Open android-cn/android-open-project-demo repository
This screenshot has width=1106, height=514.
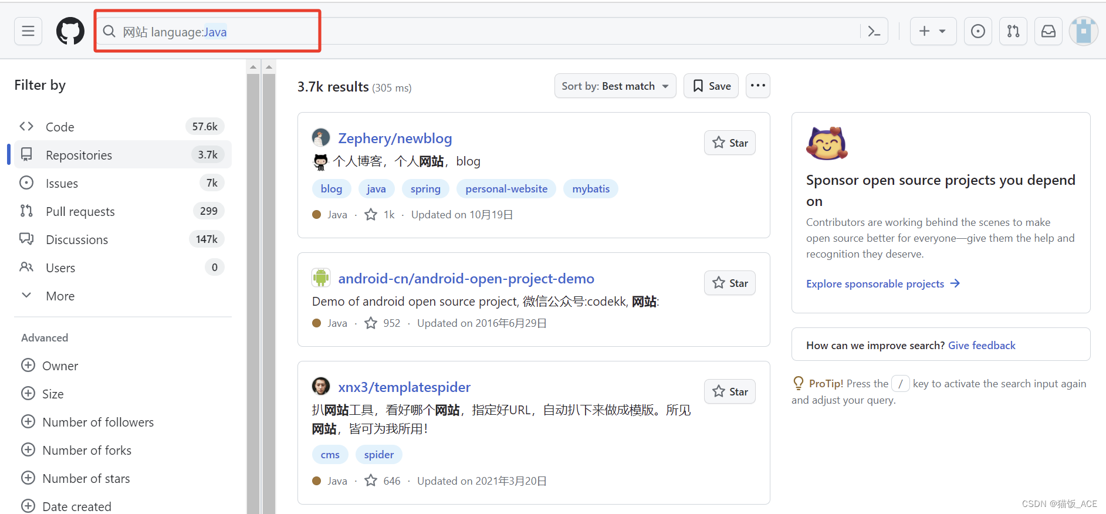(466, 279)
